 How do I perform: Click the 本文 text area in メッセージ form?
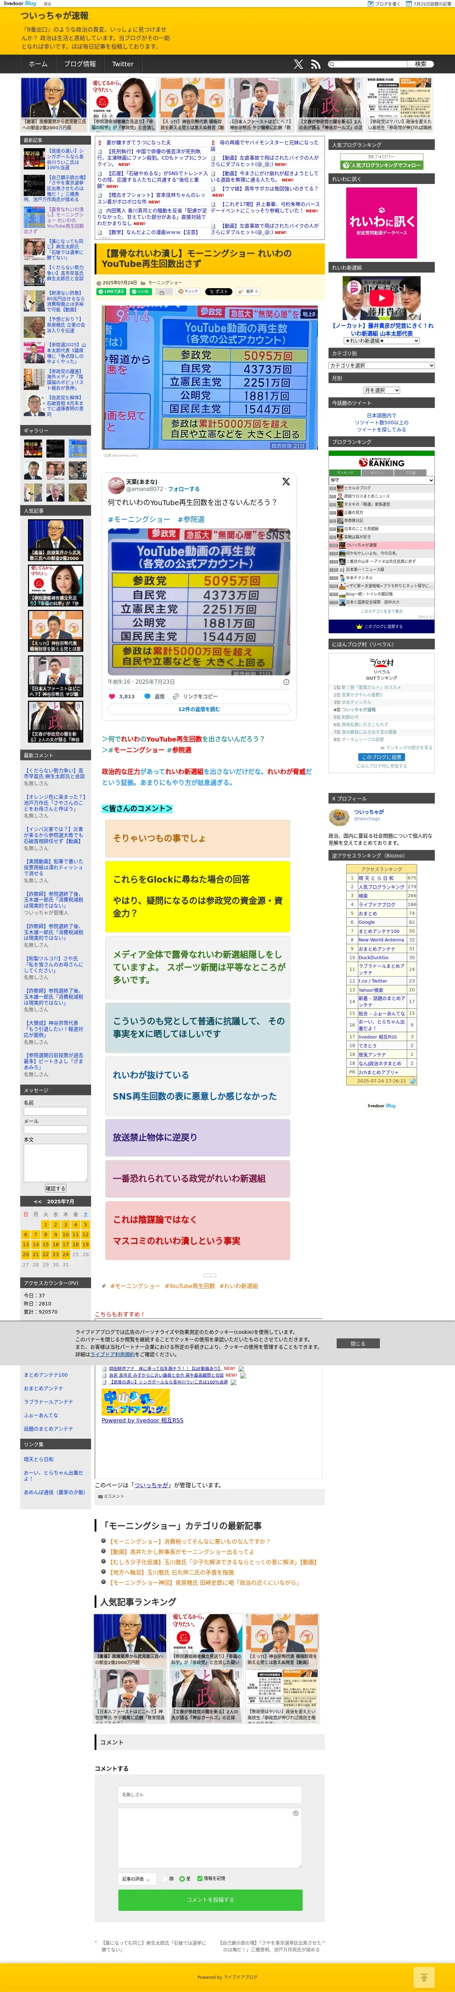pos(56,1162)
